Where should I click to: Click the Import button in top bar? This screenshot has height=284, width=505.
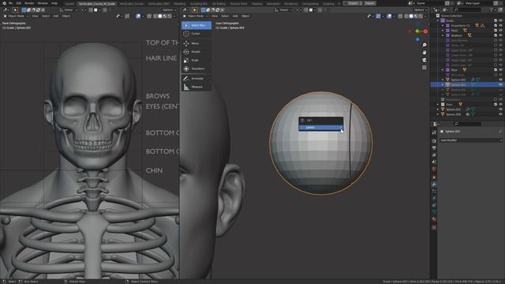coord(370,3)
